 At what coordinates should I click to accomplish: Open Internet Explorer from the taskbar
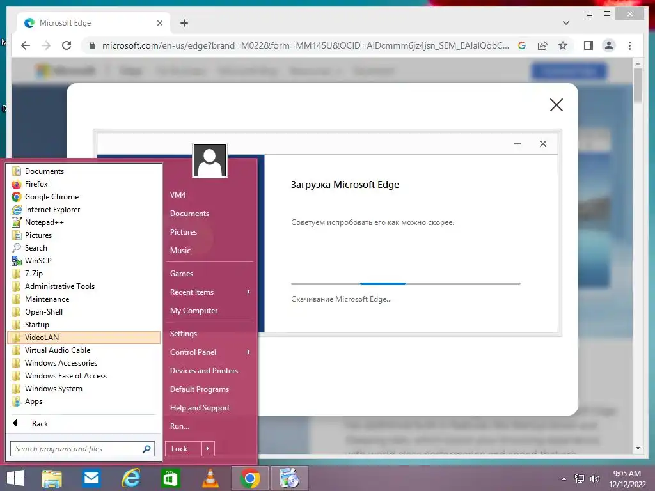(130, 478)
